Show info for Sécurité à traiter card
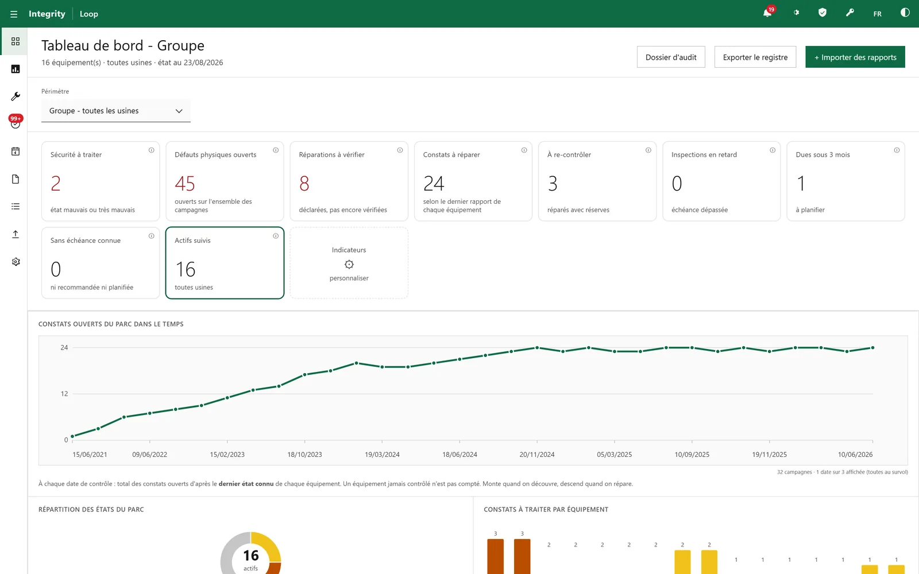 click(152, 150)
